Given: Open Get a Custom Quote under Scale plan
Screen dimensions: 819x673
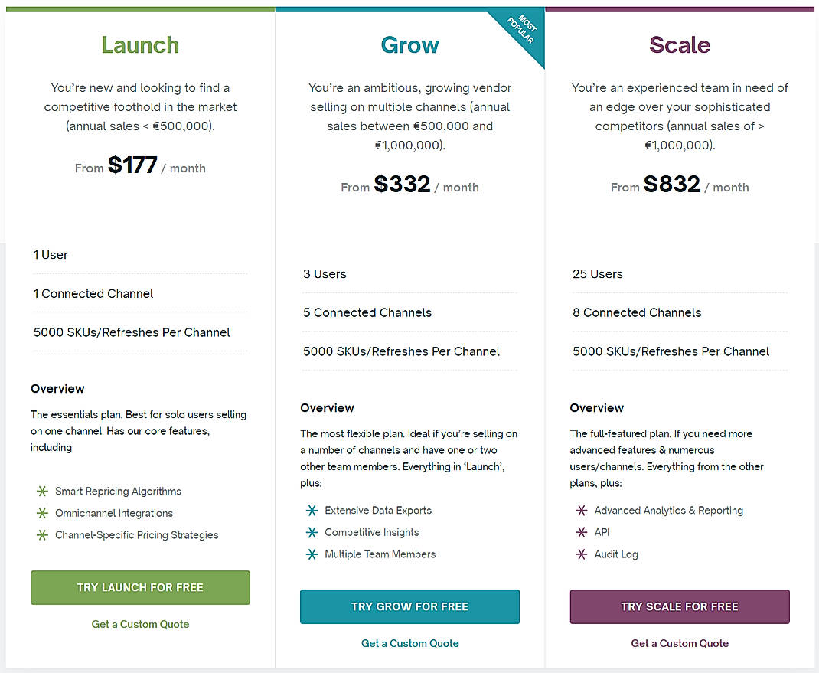Looking at the screenshot, I should point(680,643).
